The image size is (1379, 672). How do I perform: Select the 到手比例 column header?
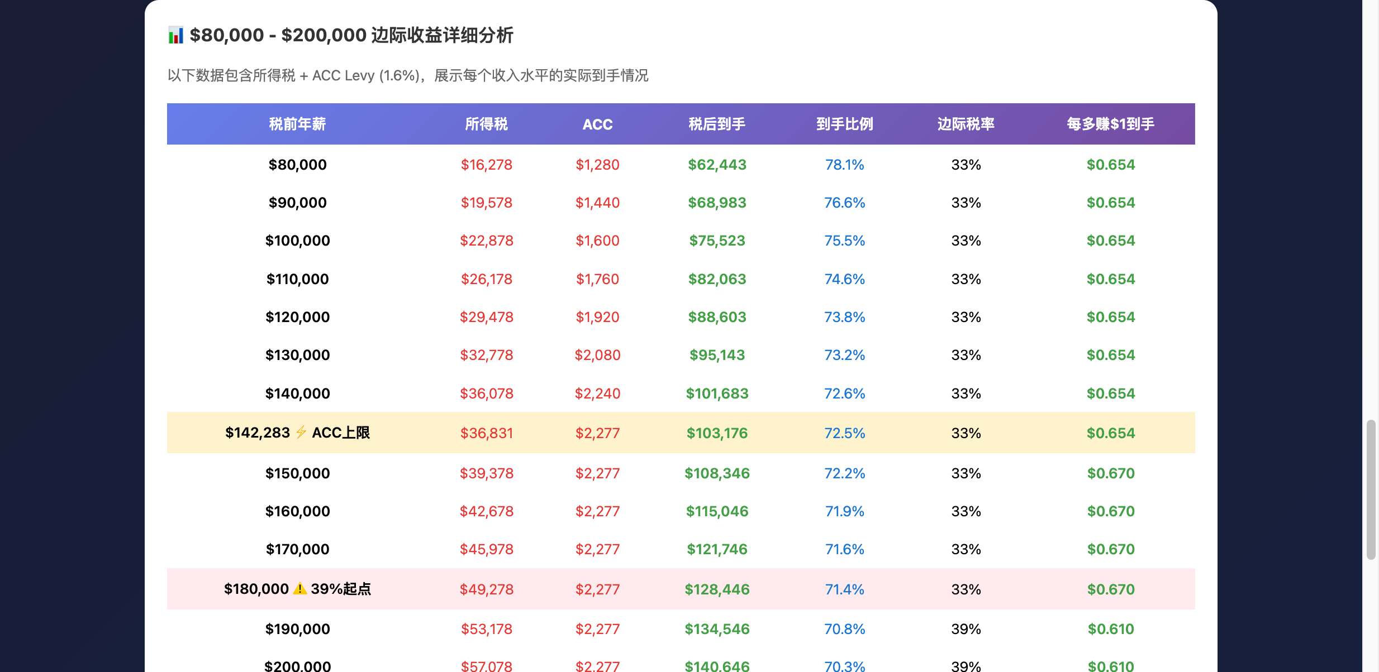tap(844, 124)
